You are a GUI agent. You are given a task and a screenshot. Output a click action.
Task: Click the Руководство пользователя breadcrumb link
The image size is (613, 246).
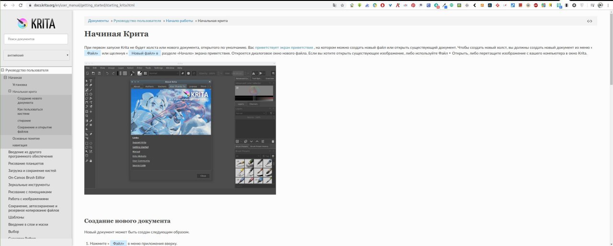click(x=137, y=21)
